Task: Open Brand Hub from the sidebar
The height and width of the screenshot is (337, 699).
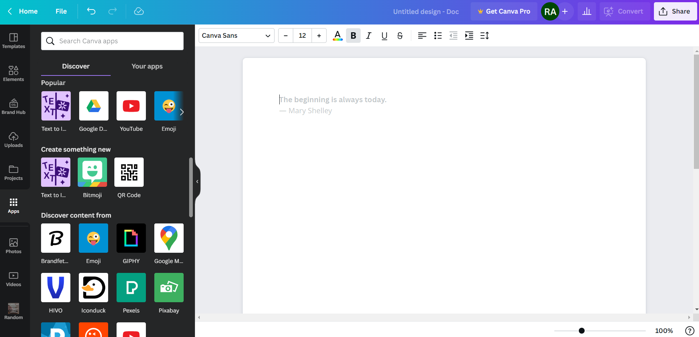Action: point(14,107)
